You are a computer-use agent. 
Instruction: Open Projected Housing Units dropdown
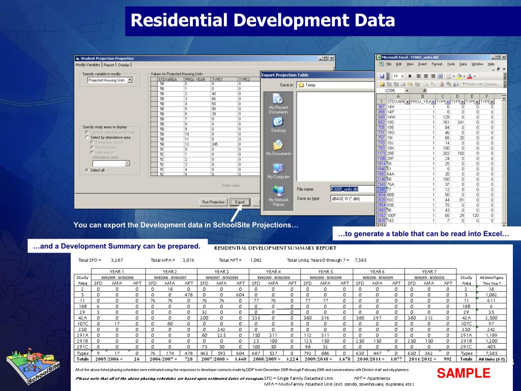pyautogui.click(x=130, y=80)
